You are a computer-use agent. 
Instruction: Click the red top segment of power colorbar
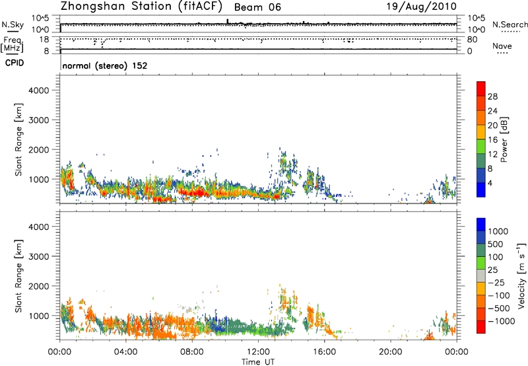(481, 89)
